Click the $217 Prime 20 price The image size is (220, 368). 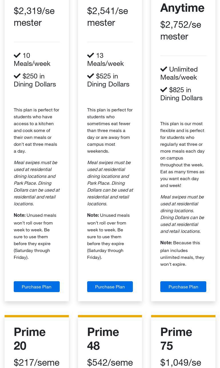37,363
